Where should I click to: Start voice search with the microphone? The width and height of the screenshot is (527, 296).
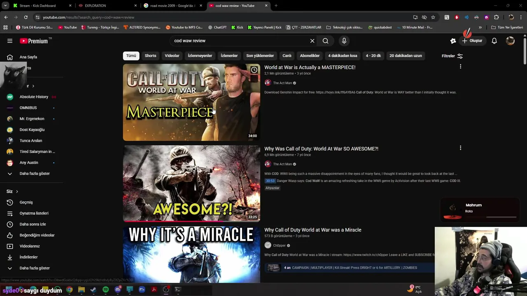(344, 41)
